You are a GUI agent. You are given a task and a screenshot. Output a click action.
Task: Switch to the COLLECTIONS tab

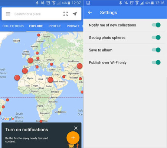13,26
